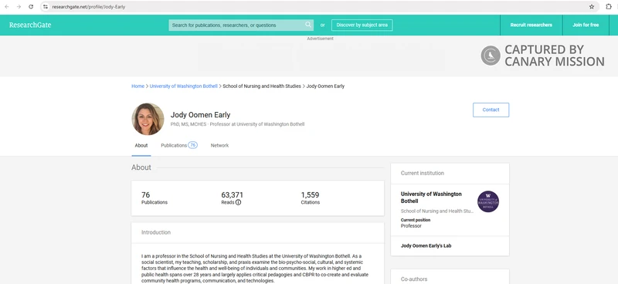
Task: Click the 76 Publications stat
Action: click(x=154, y=198)
